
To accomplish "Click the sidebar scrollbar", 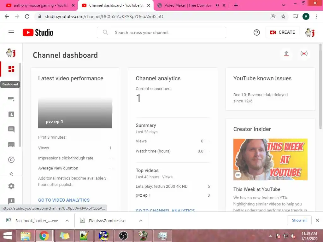I will click(20, 105).
